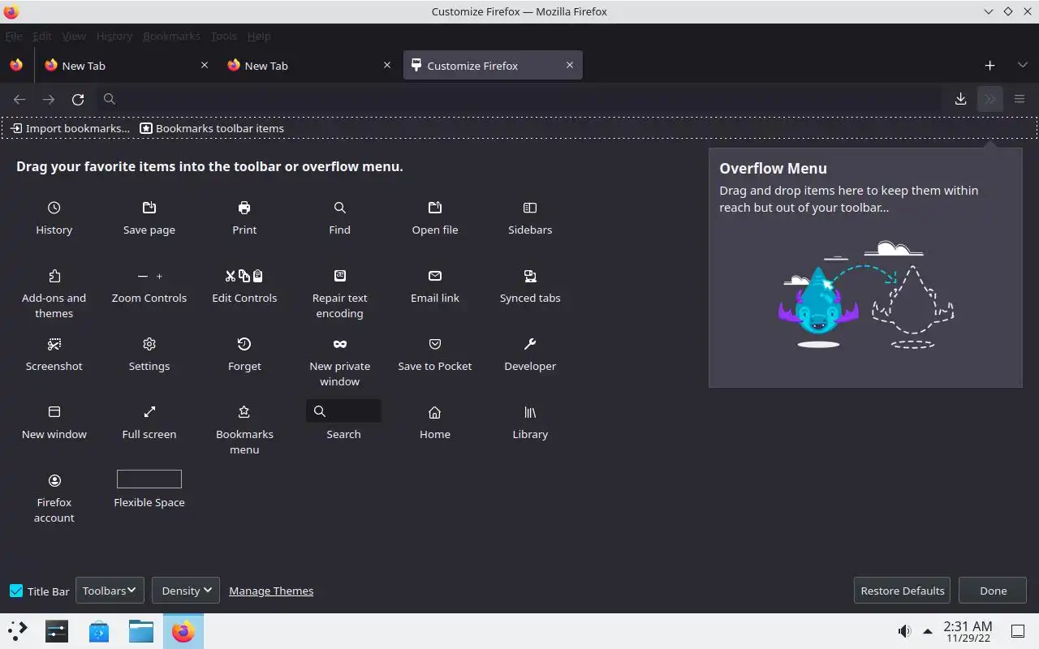Open the Bookmarks menu in menu bar

coord(171,36)
